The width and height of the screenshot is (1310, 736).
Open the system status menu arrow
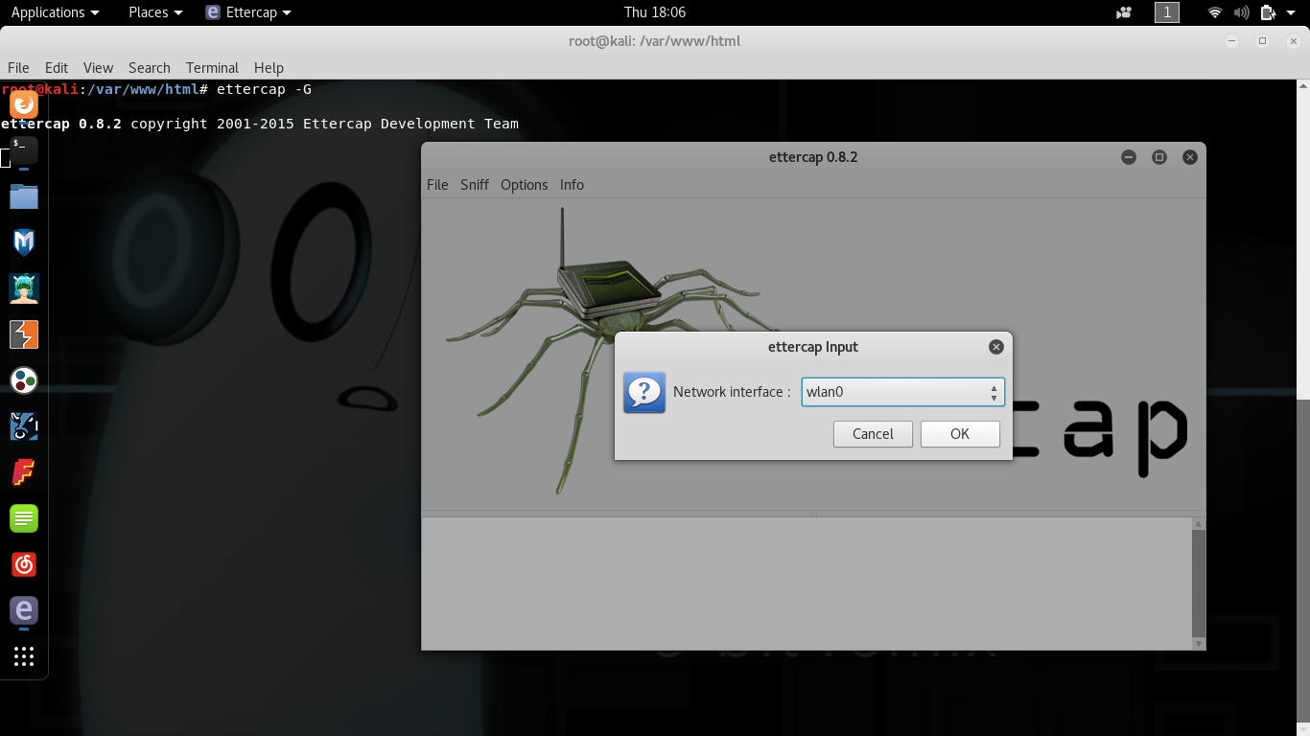point(1291,12)
